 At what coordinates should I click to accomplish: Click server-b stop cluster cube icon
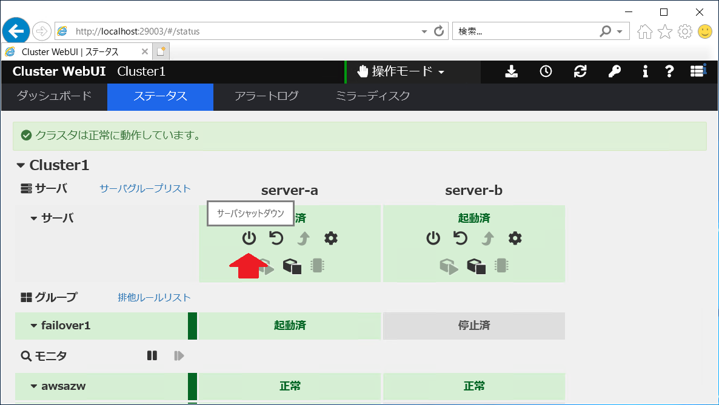(475, 266)
